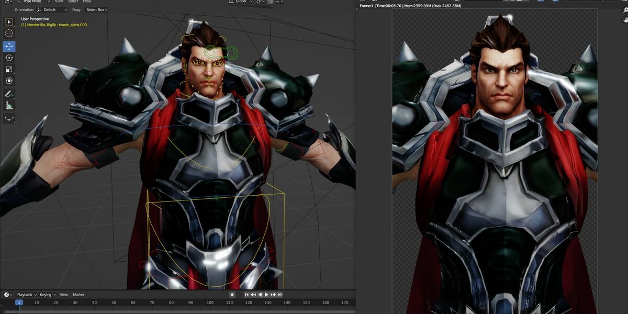Open the 3D viewport View menu
Viewport: 628px width, 314px height.
(59, 2)
